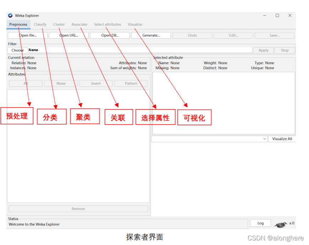This screenshot has height=245, width=309.
Task: Click the Open URL... button
Action: point(69,36)
